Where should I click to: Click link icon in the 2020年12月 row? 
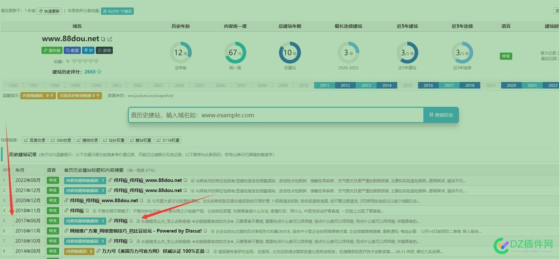66,201
